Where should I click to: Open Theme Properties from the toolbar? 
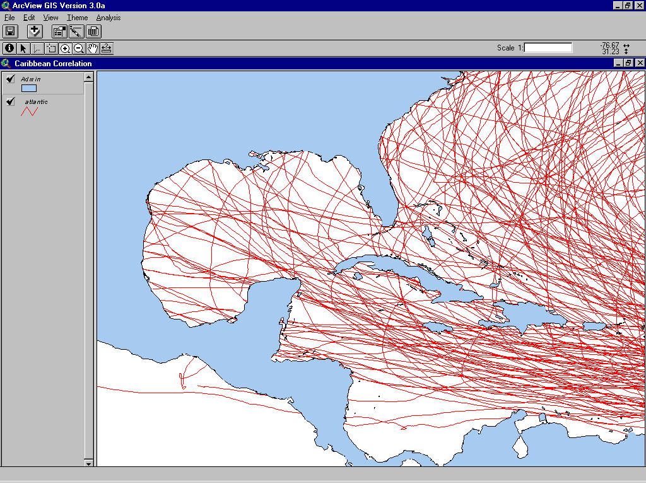coord(59,32)
